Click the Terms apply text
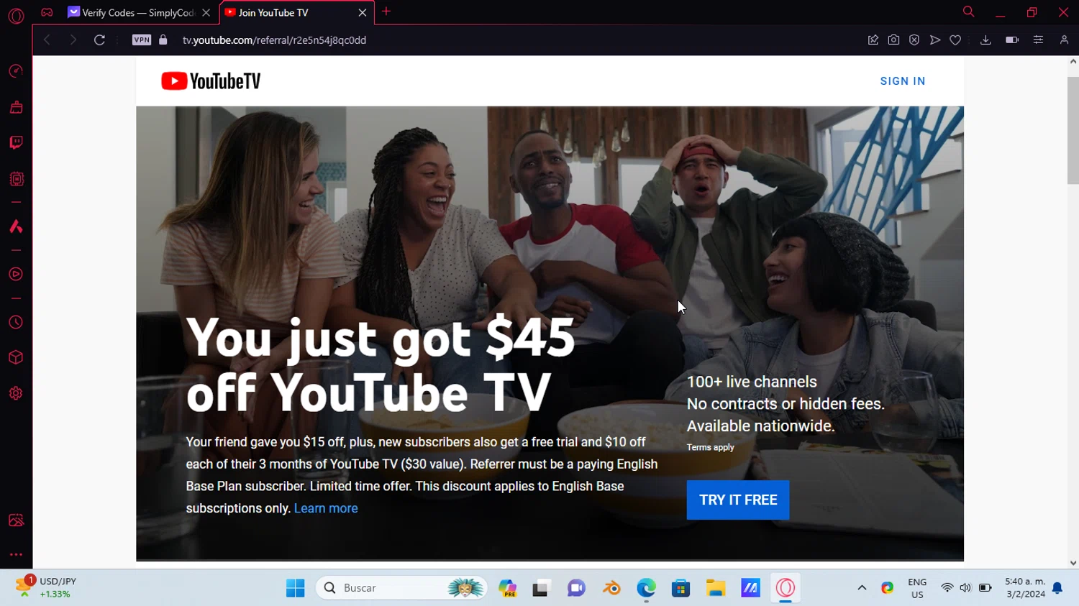Viewport: 1079px width, 606px height. [x=710, y=447]
